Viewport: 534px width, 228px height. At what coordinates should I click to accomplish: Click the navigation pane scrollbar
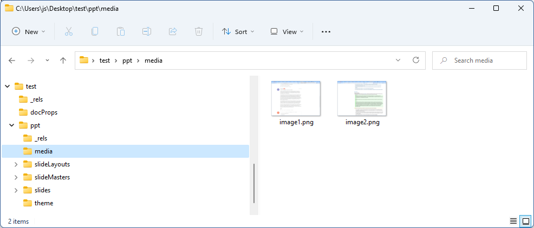pos(254,184)
